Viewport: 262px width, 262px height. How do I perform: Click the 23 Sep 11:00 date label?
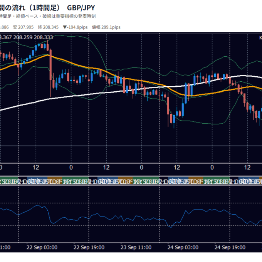136,247
